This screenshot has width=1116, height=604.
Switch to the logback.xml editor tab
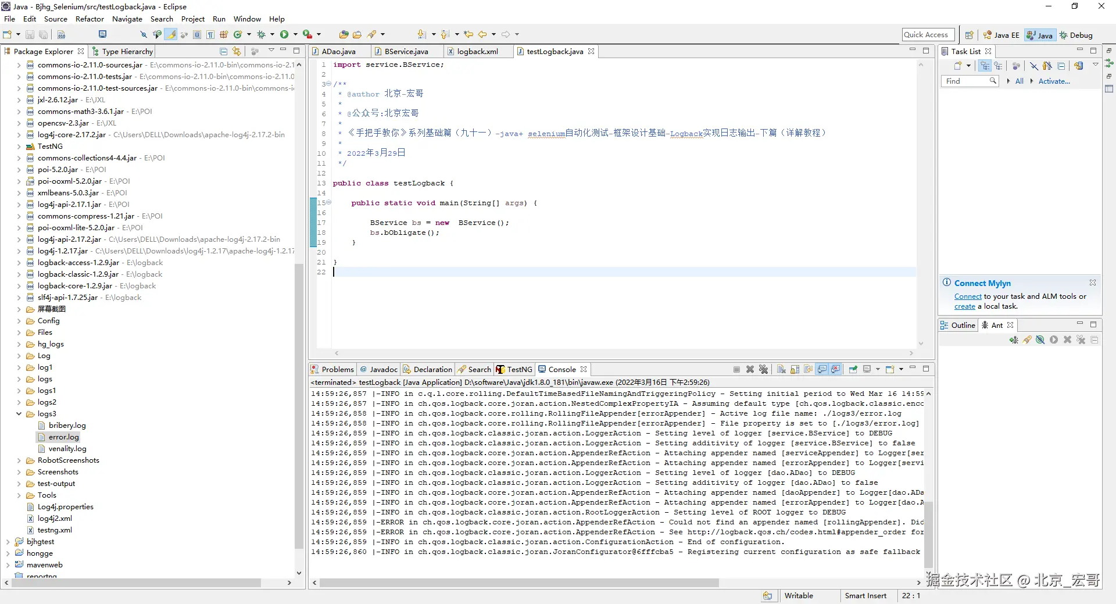pos(477,52)
